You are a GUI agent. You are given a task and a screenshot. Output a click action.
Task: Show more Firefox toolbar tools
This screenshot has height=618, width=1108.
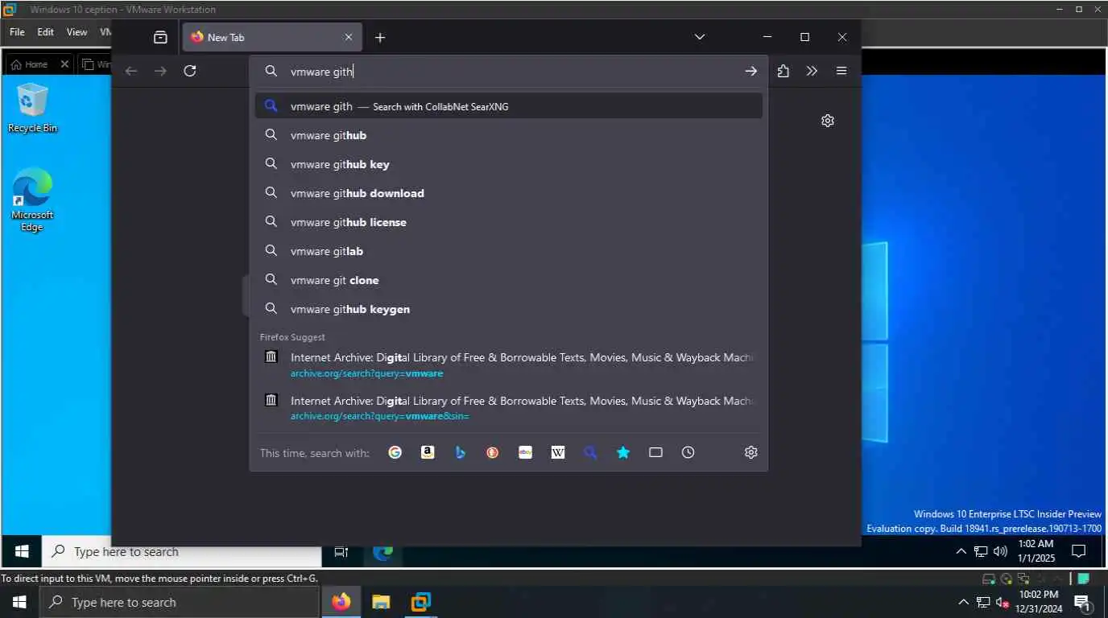point(812,71)
